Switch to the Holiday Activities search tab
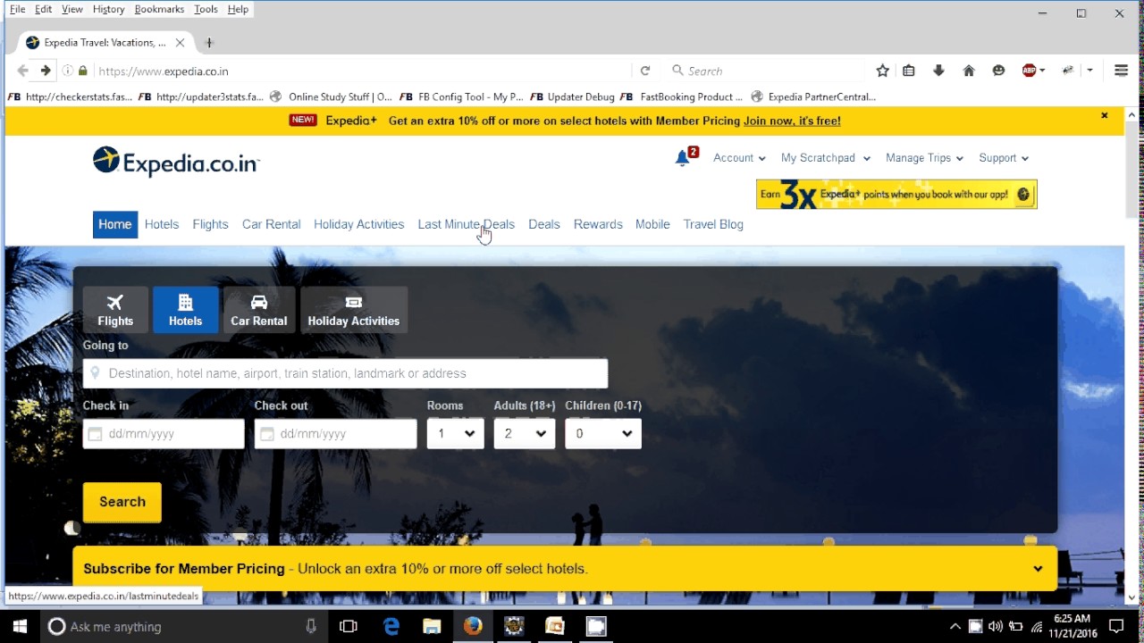This screenshot has height=643, width=1144. (354, 310)
